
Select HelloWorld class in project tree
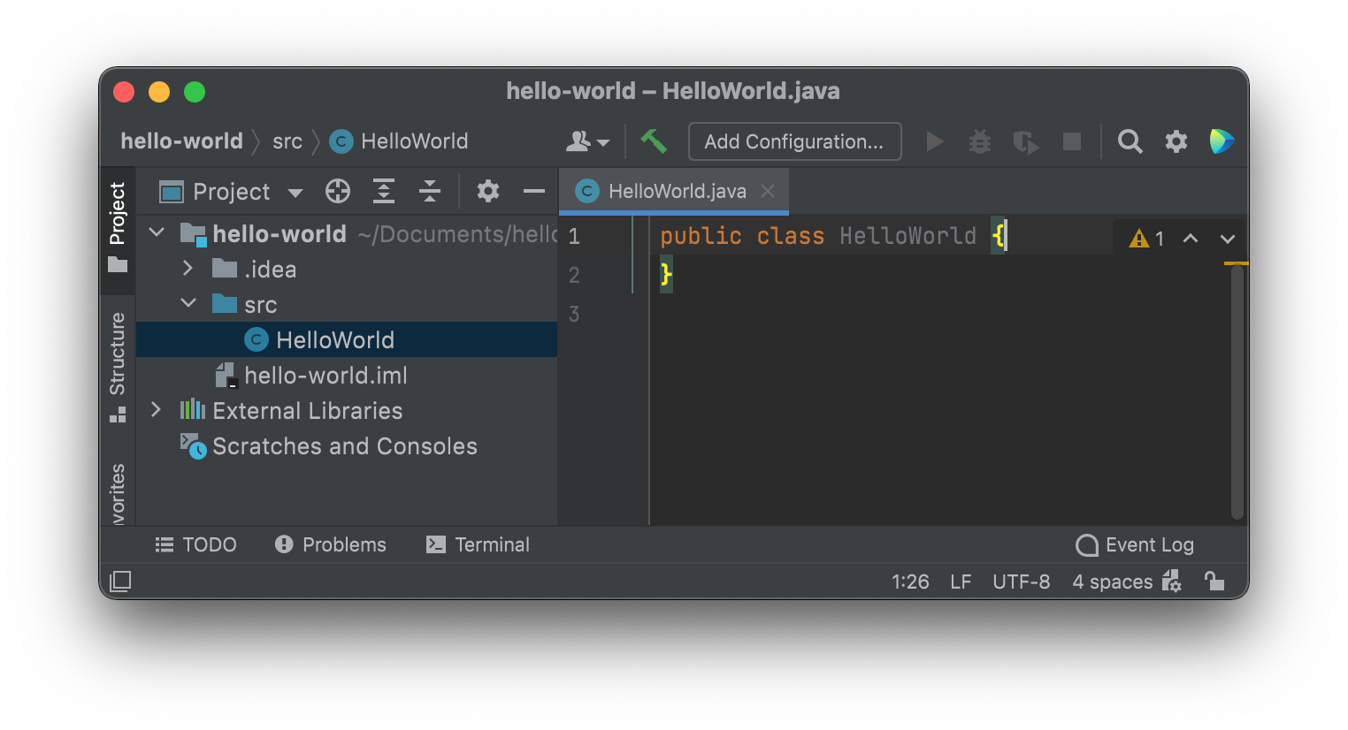tap(347, 339)
